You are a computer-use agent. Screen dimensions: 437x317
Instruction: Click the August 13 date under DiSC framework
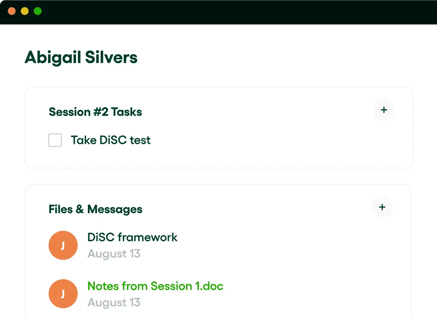tap(114, 254)
